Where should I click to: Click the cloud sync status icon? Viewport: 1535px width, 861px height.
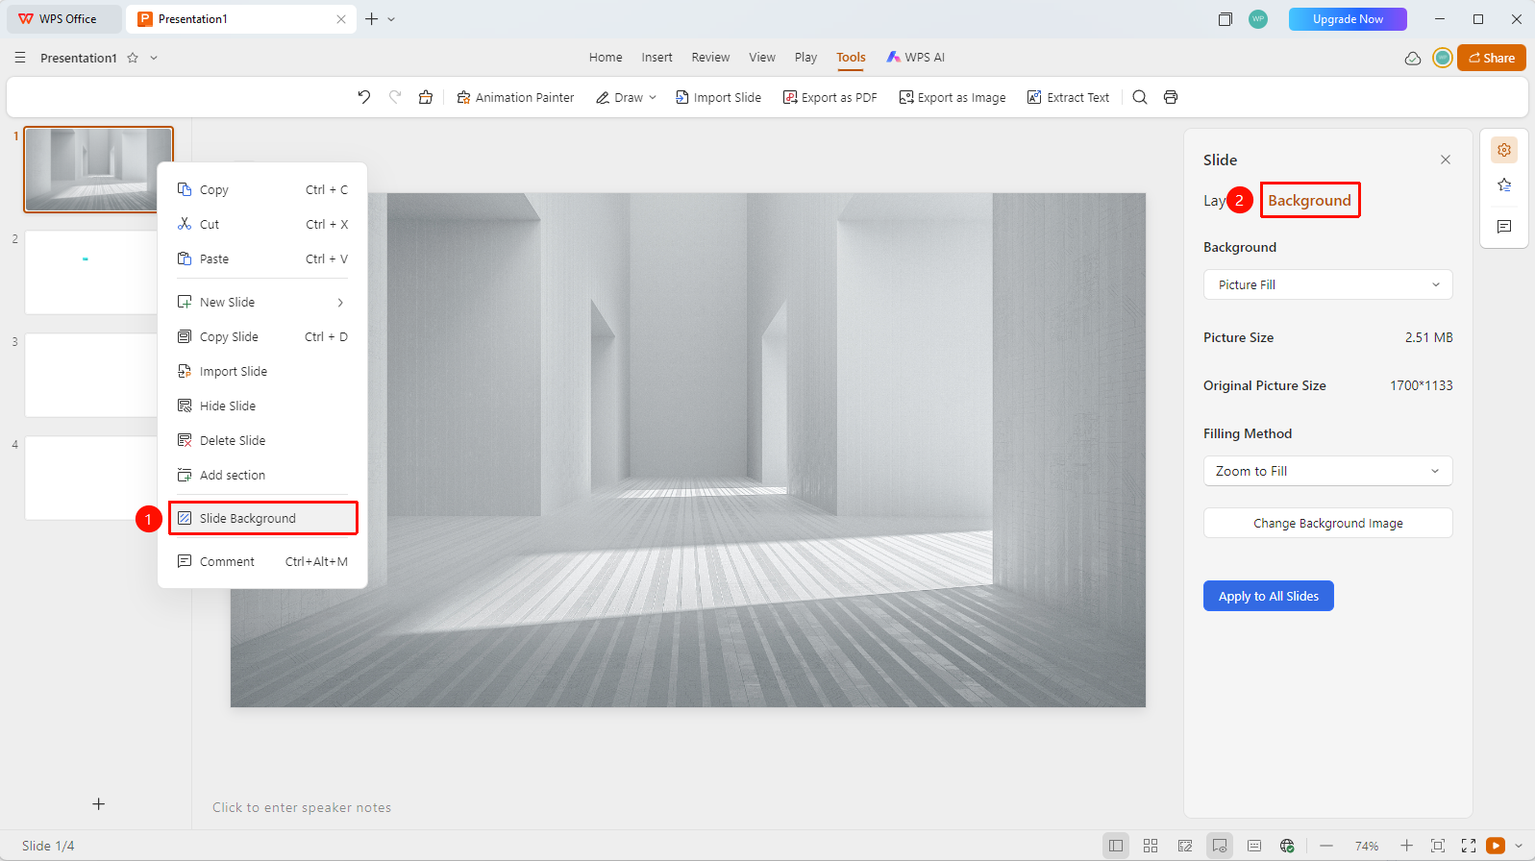(1413, 58)
